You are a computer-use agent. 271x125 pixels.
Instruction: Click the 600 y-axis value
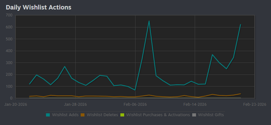tap(9, 27)
